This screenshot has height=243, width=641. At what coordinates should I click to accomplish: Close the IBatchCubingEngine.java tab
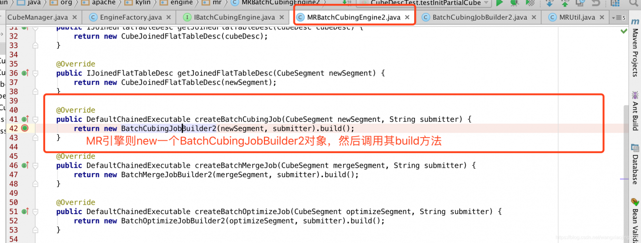click(281, 17)
